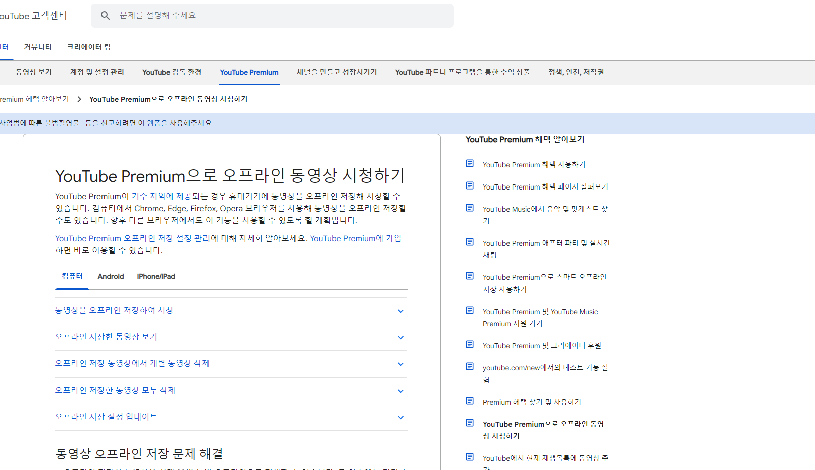Open 오프라인 저장 동영상에서 개별 동영상 삭제 heading
The width and height of the screenshot is (815, 470).
132,363
